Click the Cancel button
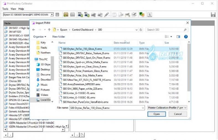Screen dimensions: 218x140 (x=178, y=114)
